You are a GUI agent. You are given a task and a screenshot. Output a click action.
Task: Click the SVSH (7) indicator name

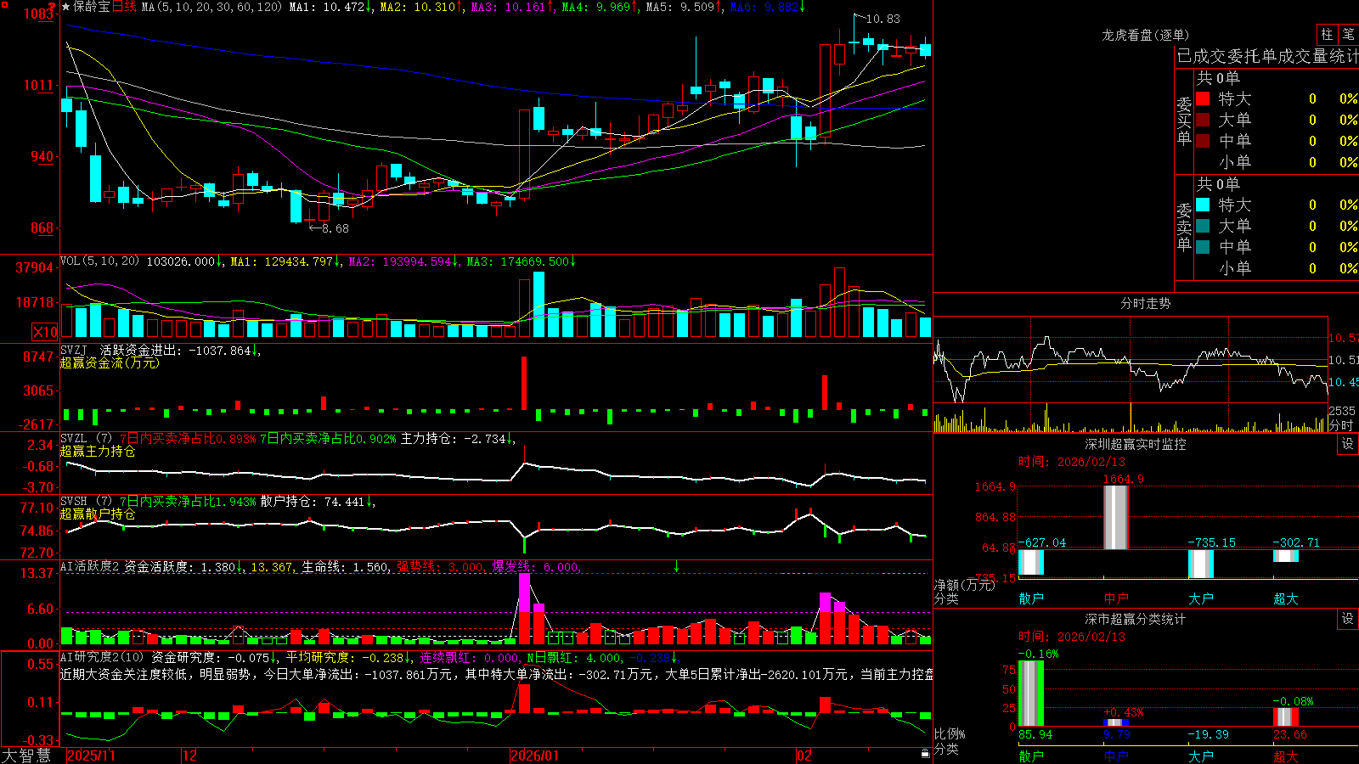pyautogui.click(x=86, y=501)
